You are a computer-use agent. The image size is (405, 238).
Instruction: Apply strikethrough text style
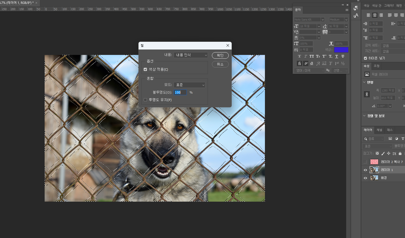343,56
